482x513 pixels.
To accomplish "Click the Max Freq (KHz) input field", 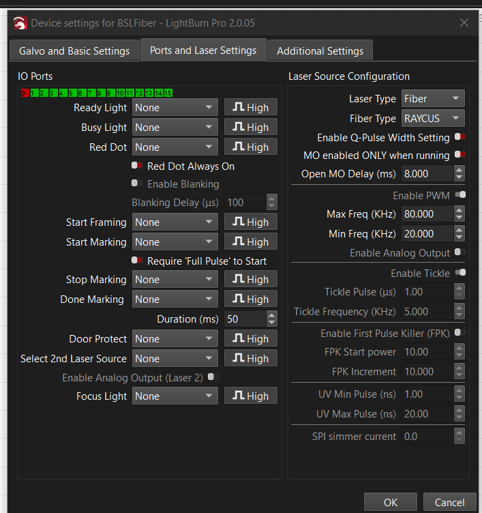I will click(x=427, y=214).
